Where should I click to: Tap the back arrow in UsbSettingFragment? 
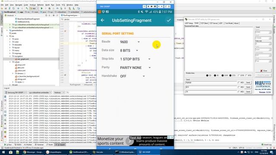point(103,20)
